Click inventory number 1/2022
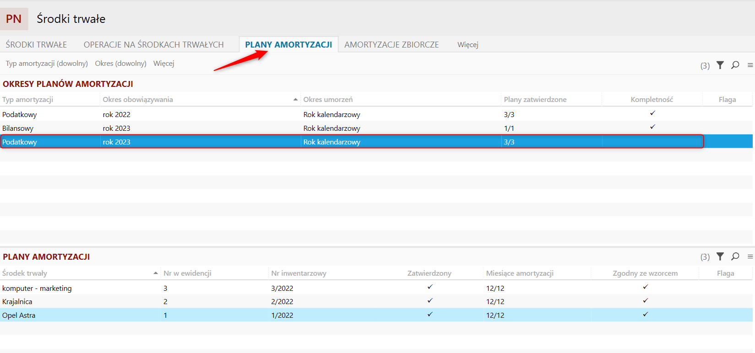Image resolution: width=755 pixels, height=353 pixels. pyautogui.click(x=282, y=315)
